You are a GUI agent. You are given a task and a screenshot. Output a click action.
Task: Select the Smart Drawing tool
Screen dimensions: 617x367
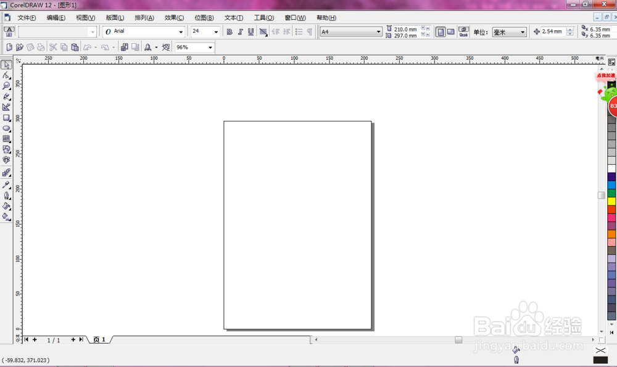[6, 107]
